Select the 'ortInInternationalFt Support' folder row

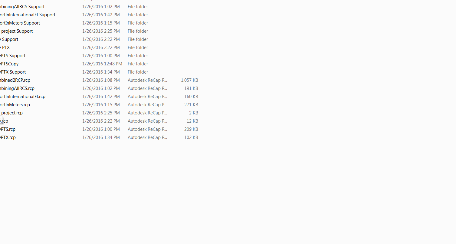coord(28,15)
